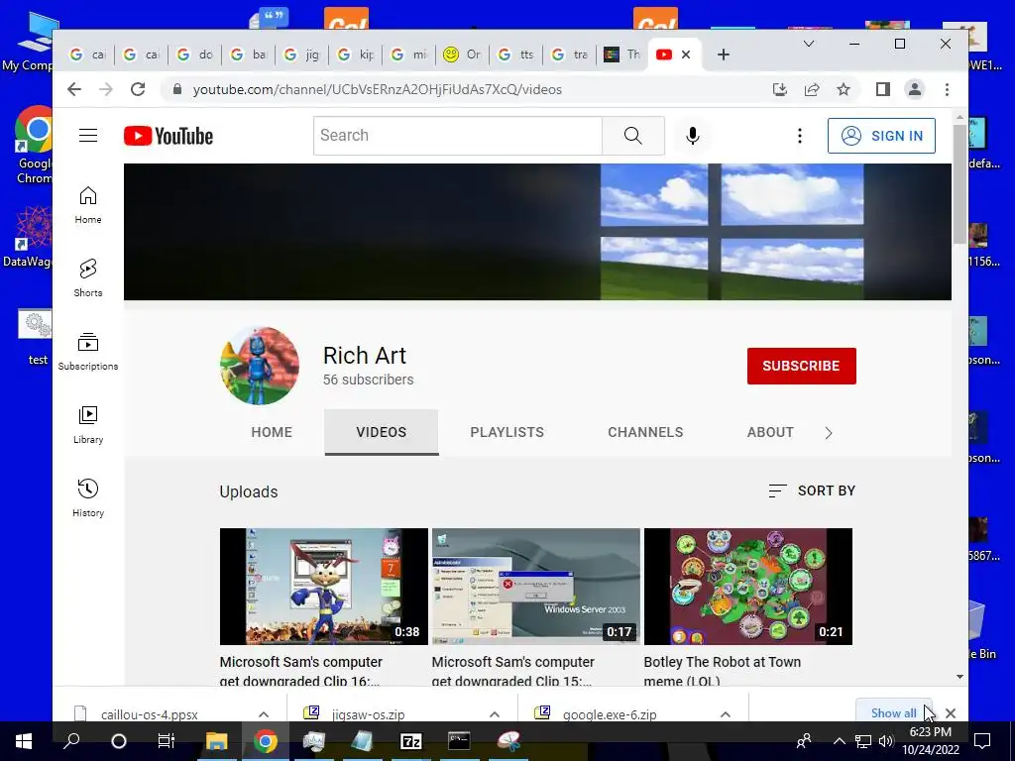Click the share this page icon
Viewport: 1015px width, 761px height.
812,89
